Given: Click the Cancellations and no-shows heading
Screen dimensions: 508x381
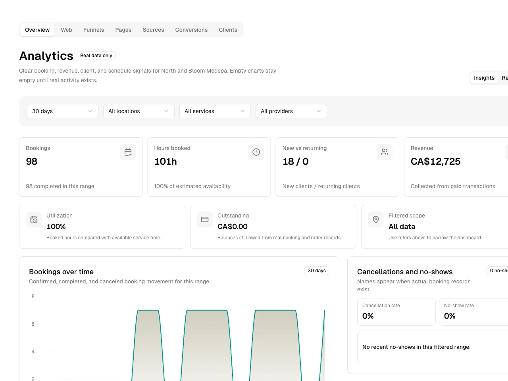Looking at the screenshot, I should (x=405, y=272).
